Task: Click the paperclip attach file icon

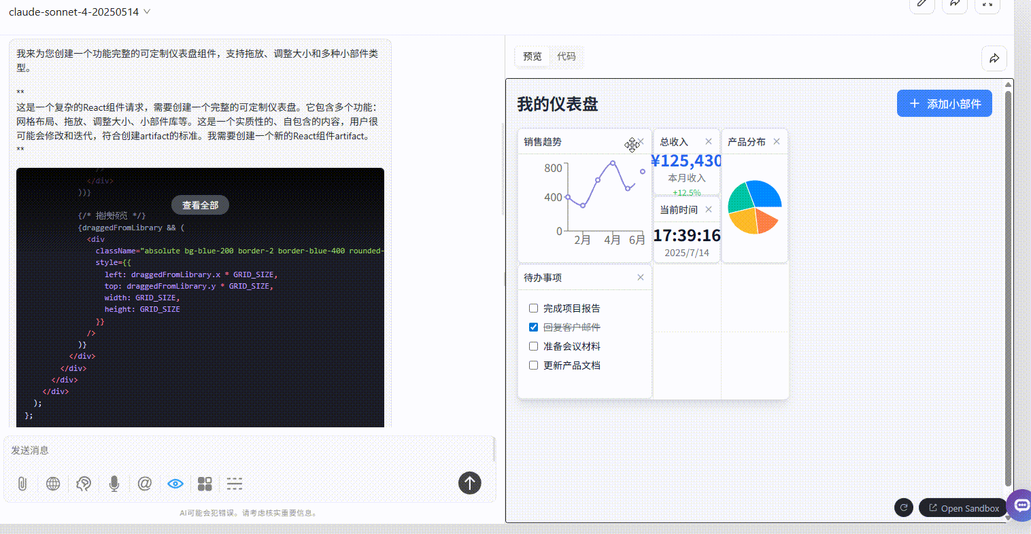Action: pos(22,484)
